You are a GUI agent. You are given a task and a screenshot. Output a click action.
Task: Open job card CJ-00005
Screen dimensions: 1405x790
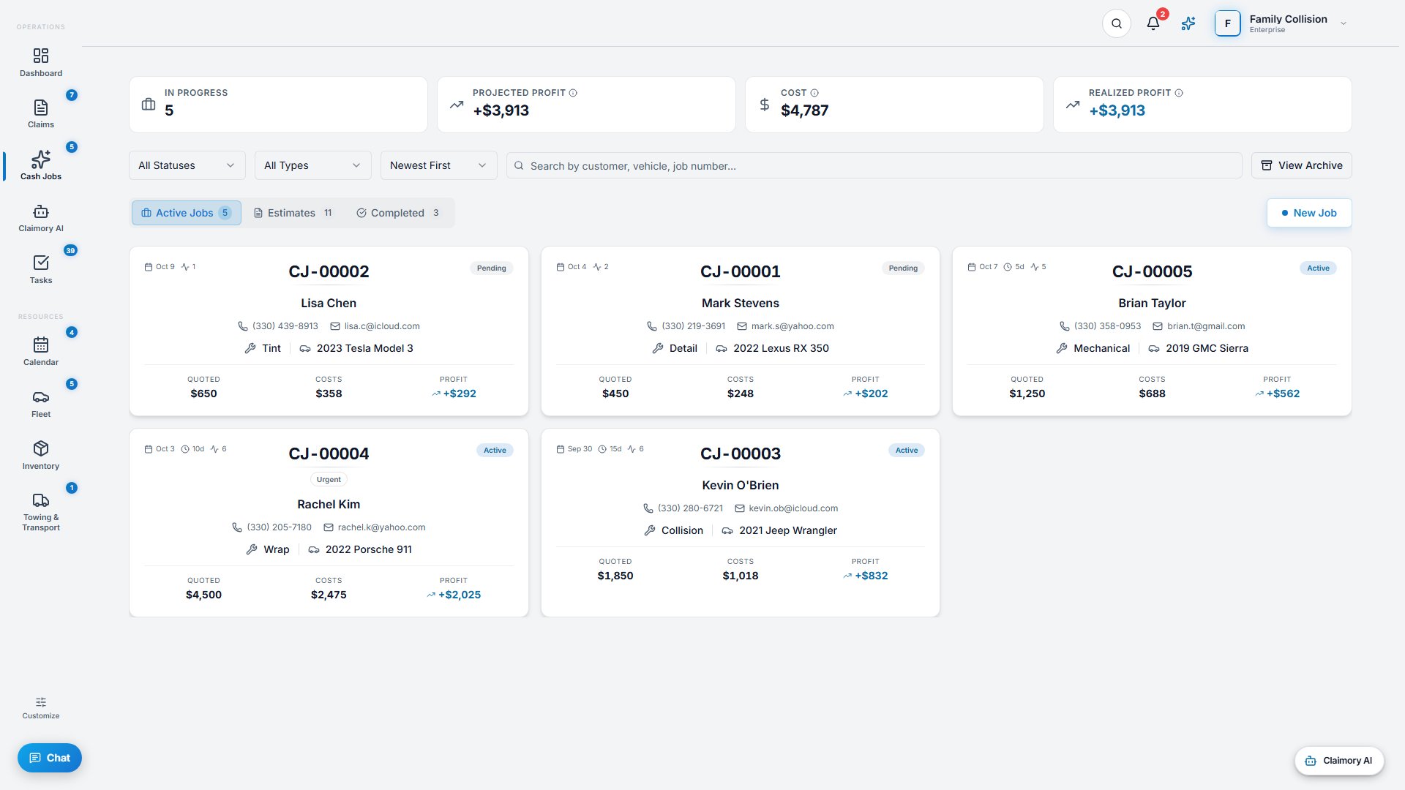tap(1152, 331)
